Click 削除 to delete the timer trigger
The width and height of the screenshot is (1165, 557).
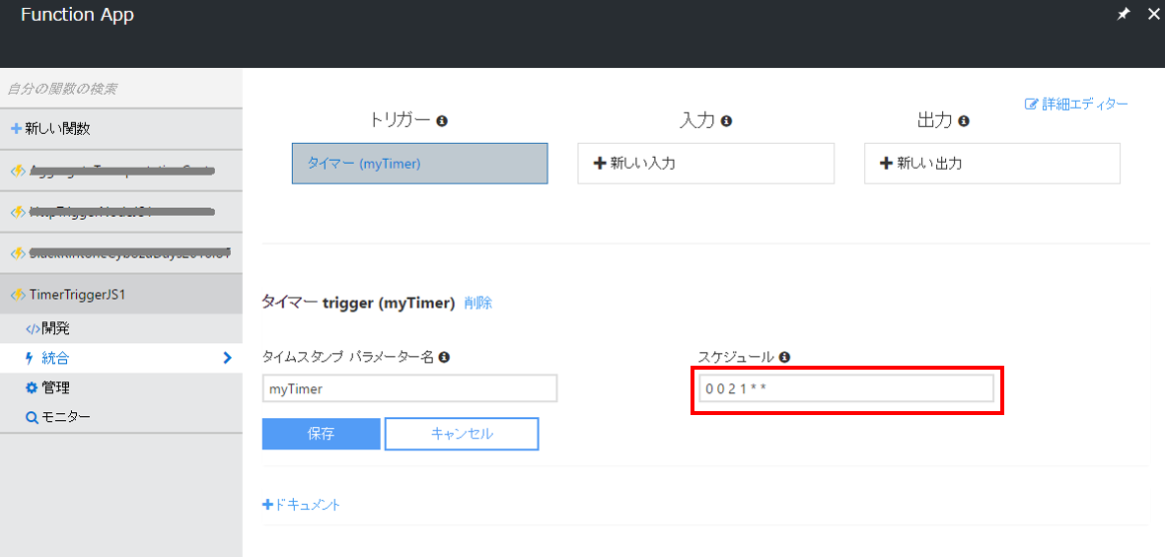tap(477, 303)
